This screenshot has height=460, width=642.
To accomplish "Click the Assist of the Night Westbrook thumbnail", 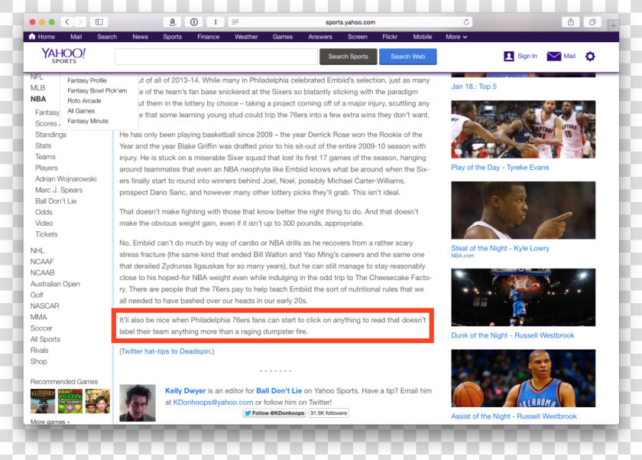I will pyautogui.click(x=524, y=378).
